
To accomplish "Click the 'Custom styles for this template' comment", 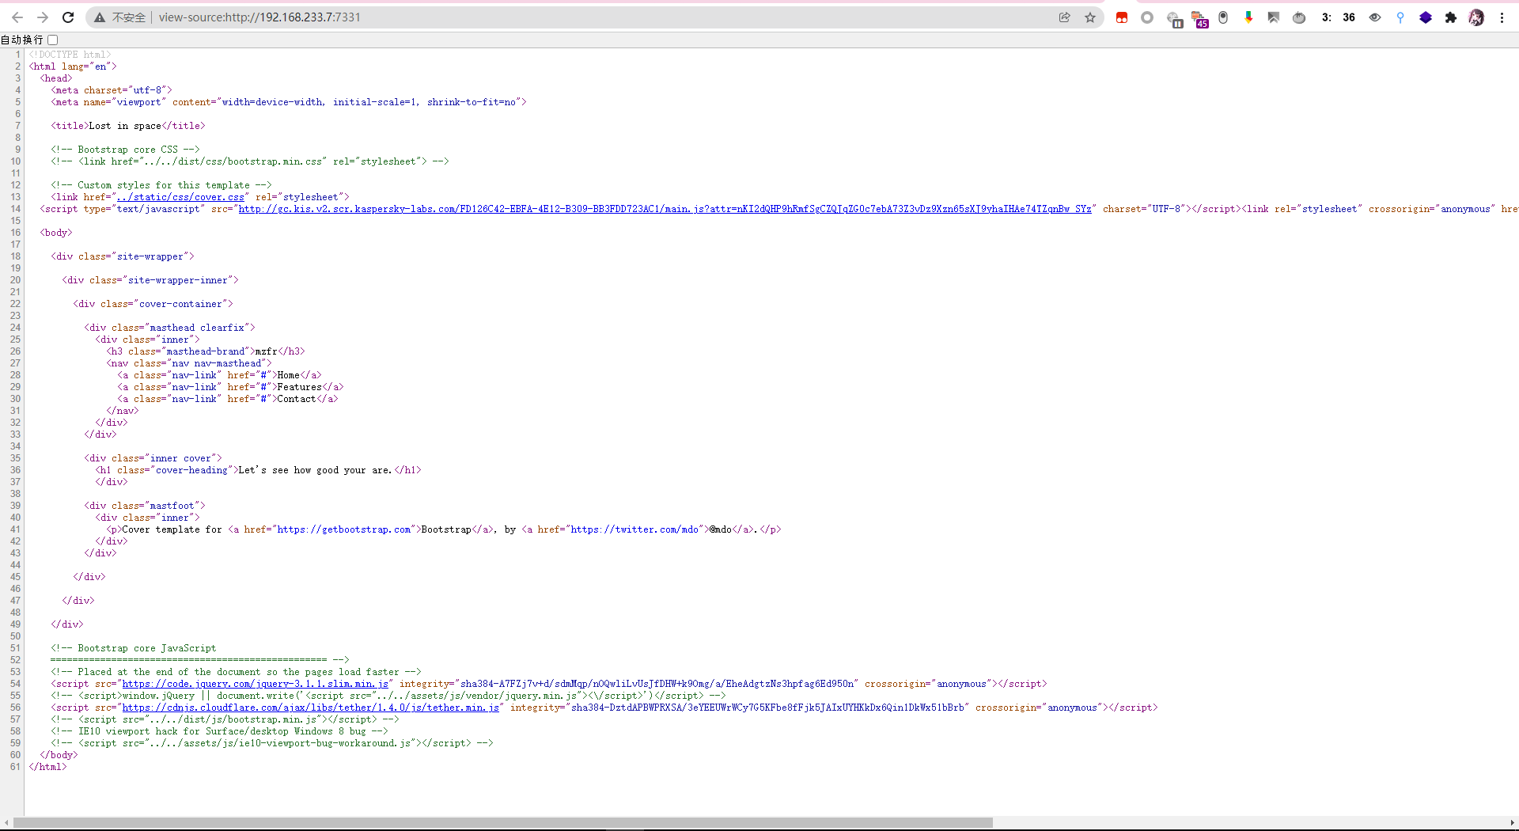I will tap(161, 185).
